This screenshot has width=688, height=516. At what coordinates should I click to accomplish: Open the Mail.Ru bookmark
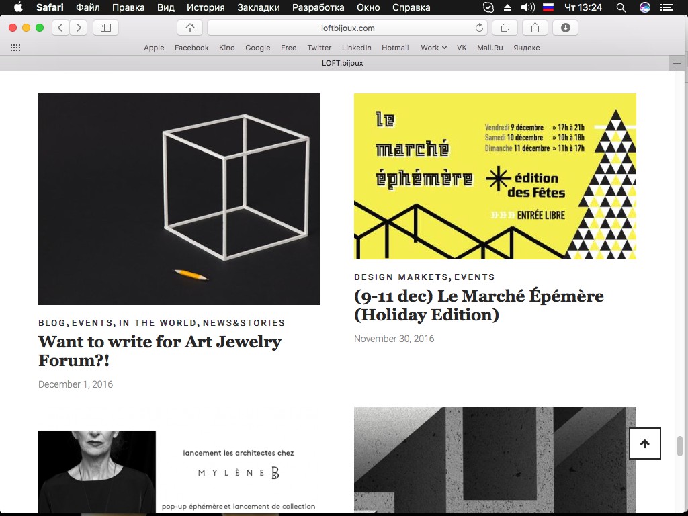490,48
